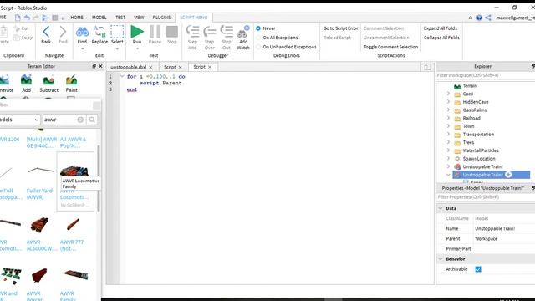Expand the OasisPalms folder
This screenshot has width=535, height=301.
(x=448, y=110)
